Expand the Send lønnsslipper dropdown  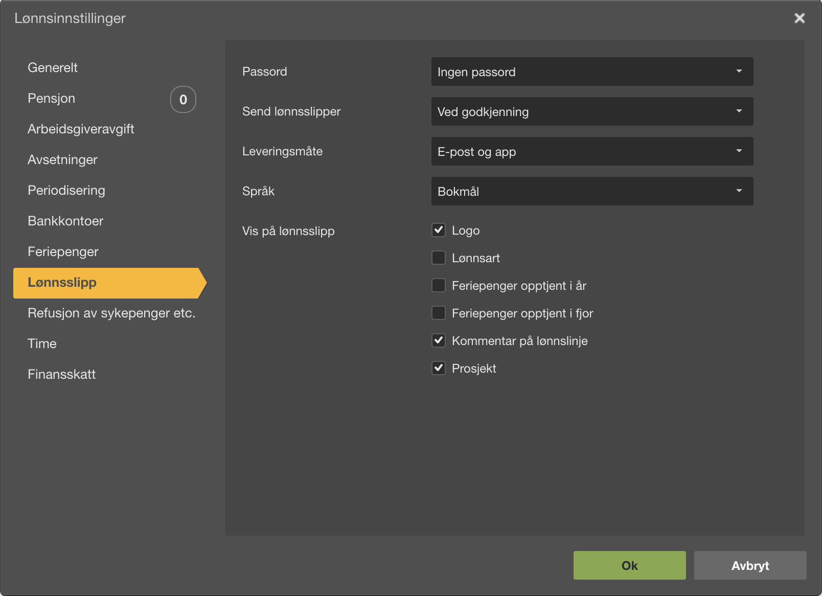click(x=592, y=111)
